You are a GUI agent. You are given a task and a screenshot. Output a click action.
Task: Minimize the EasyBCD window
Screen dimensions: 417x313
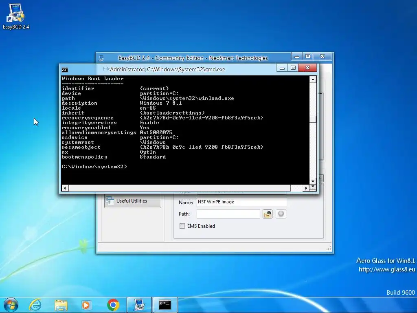297,56
